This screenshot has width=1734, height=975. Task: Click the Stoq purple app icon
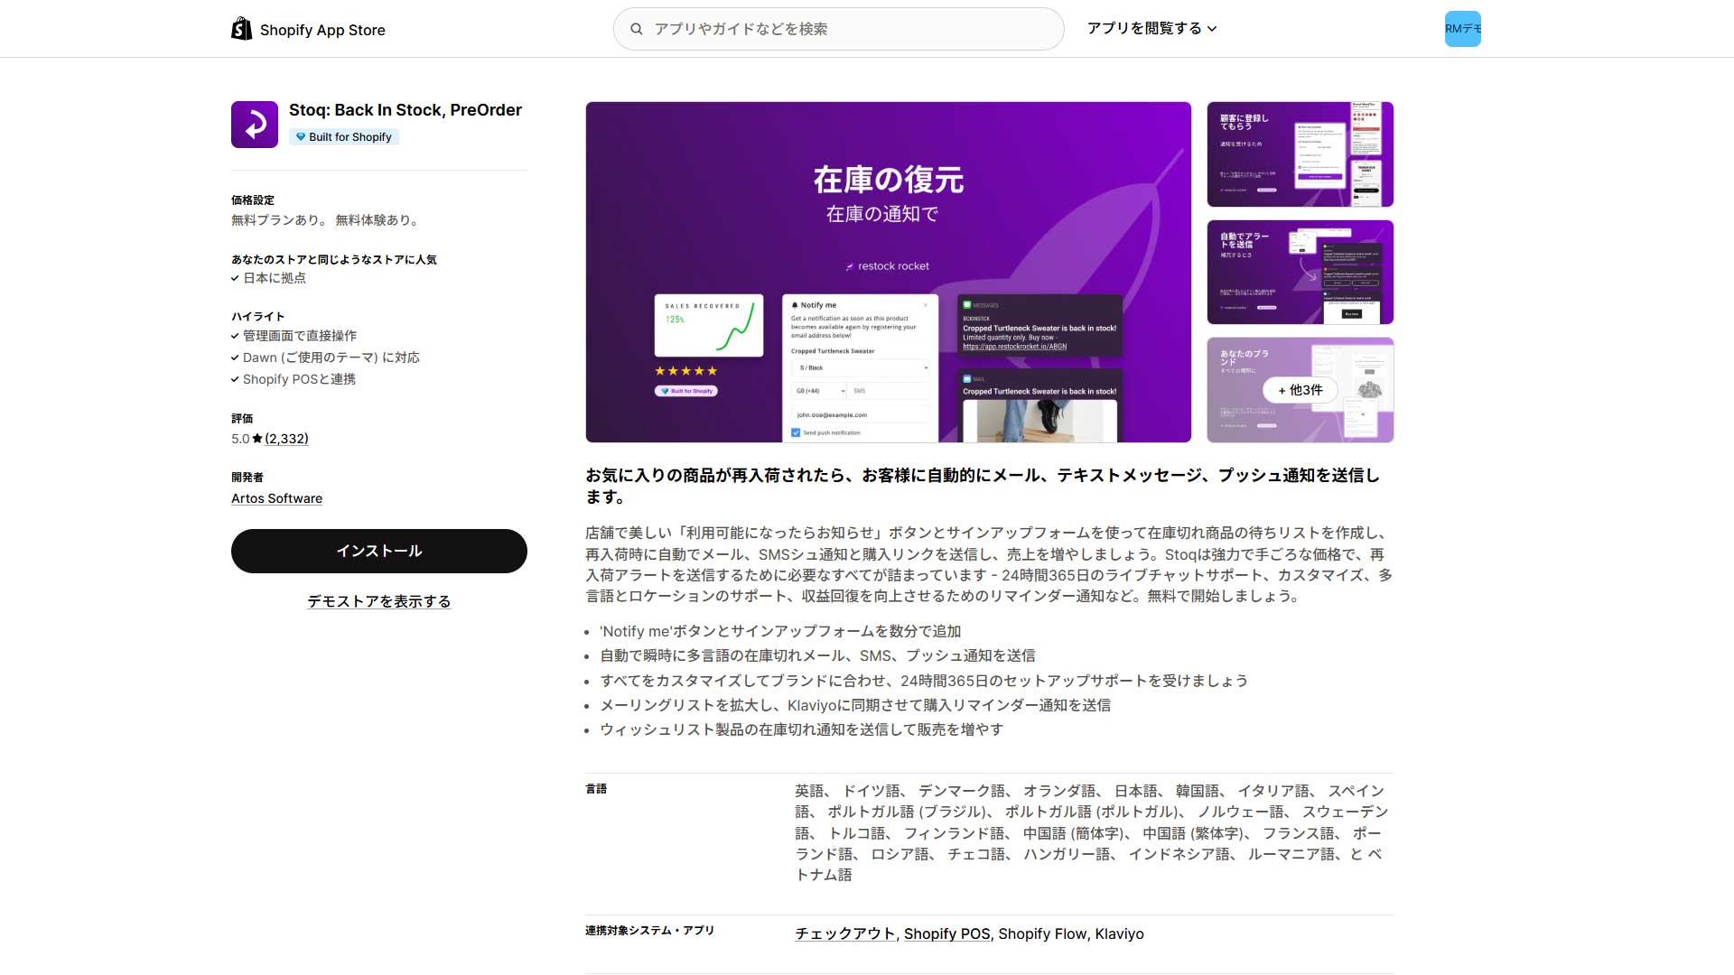[255, 125]
